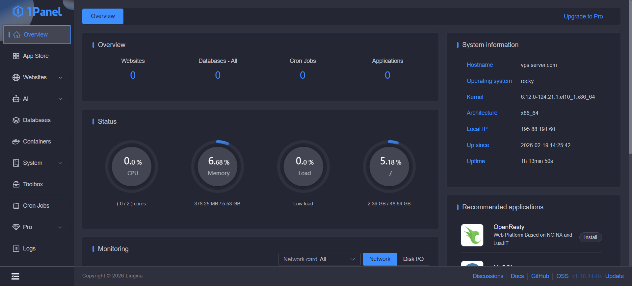Screen dimensions: 632x286
Task: Select the Network monitoring toggle
Action: 380,259
